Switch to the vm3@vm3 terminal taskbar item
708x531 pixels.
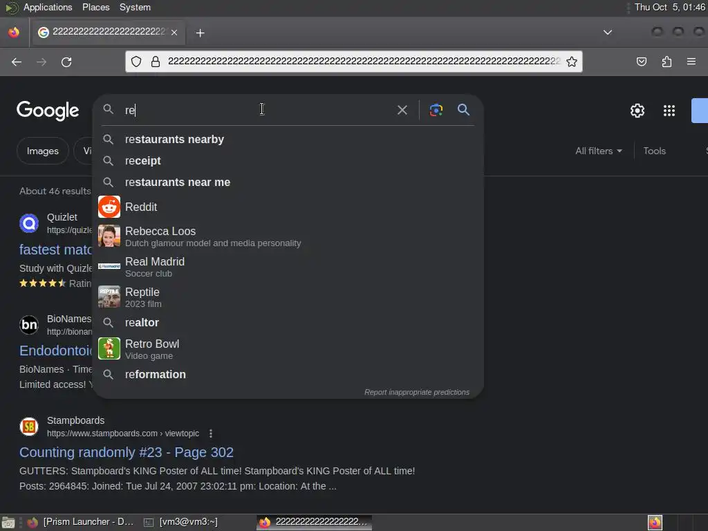180,522
